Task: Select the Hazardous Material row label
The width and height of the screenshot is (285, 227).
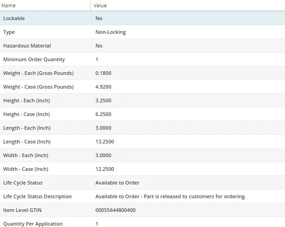Action: click(x=27, y=46)
